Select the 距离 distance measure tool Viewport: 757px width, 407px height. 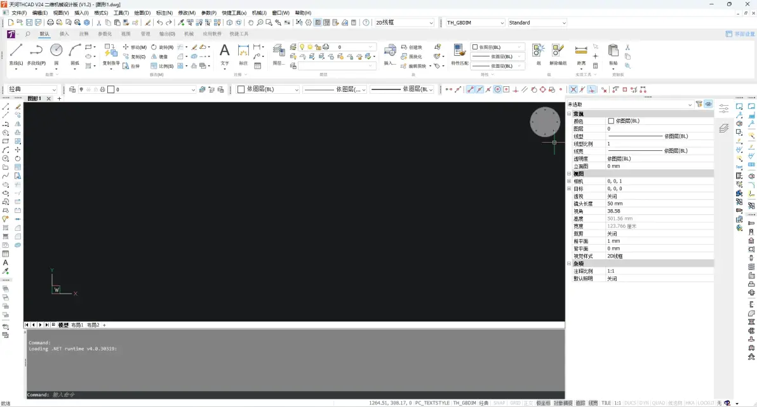coord(581,54)
